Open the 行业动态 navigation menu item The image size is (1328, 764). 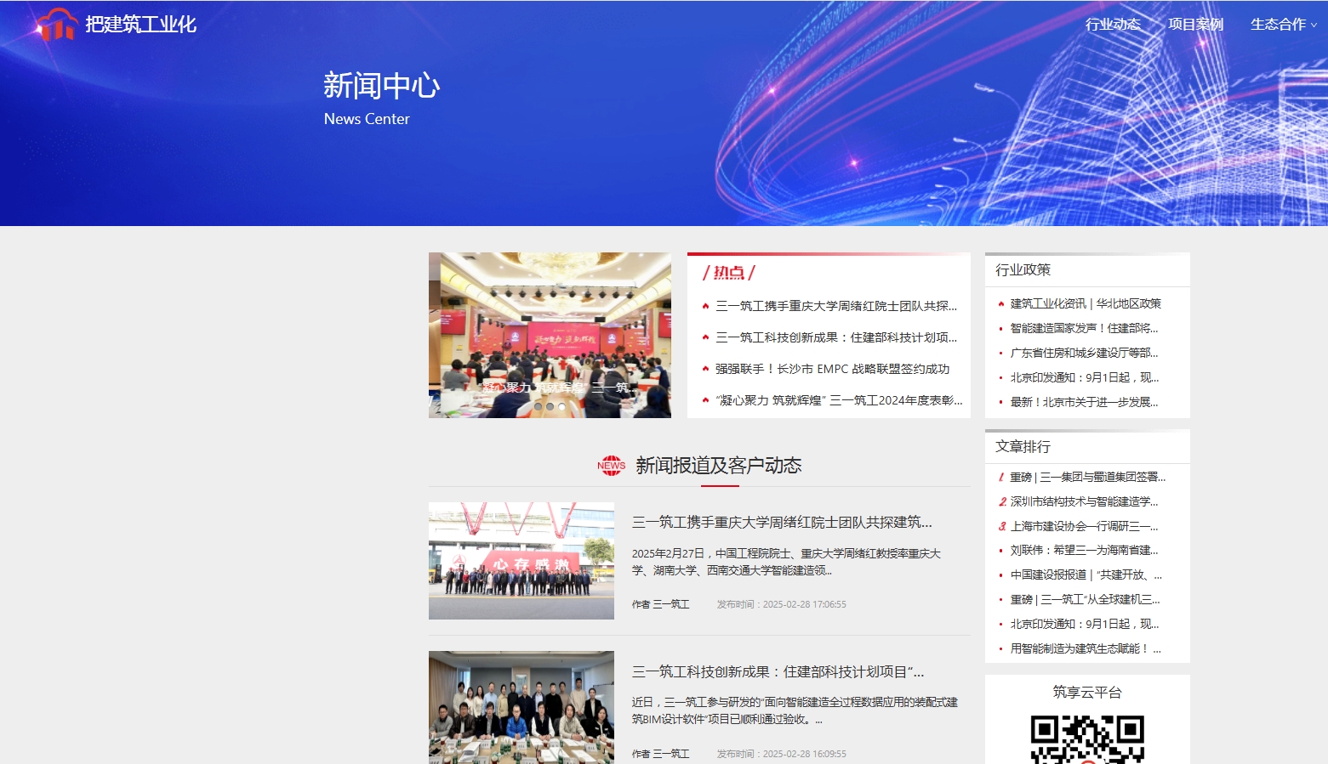(x=1112, y=25)
